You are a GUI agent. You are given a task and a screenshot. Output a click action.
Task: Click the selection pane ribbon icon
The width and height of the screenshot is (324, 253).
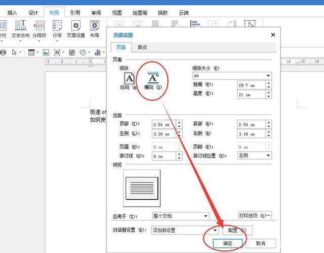(250, 24)
